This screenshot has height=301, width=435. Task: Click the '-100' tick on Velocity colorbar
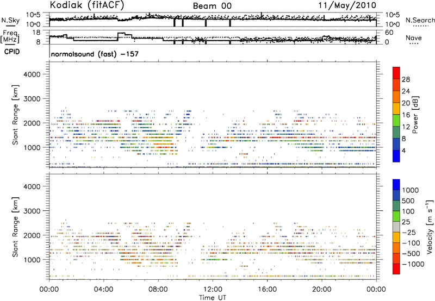(x=411, y=243)
